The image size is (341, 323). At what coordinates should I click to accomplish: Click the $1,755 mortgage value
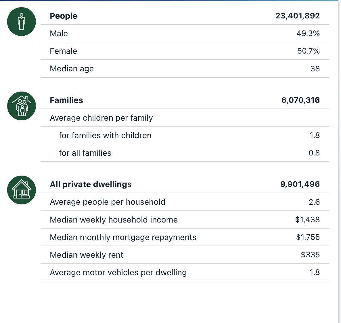pos(308,237)
